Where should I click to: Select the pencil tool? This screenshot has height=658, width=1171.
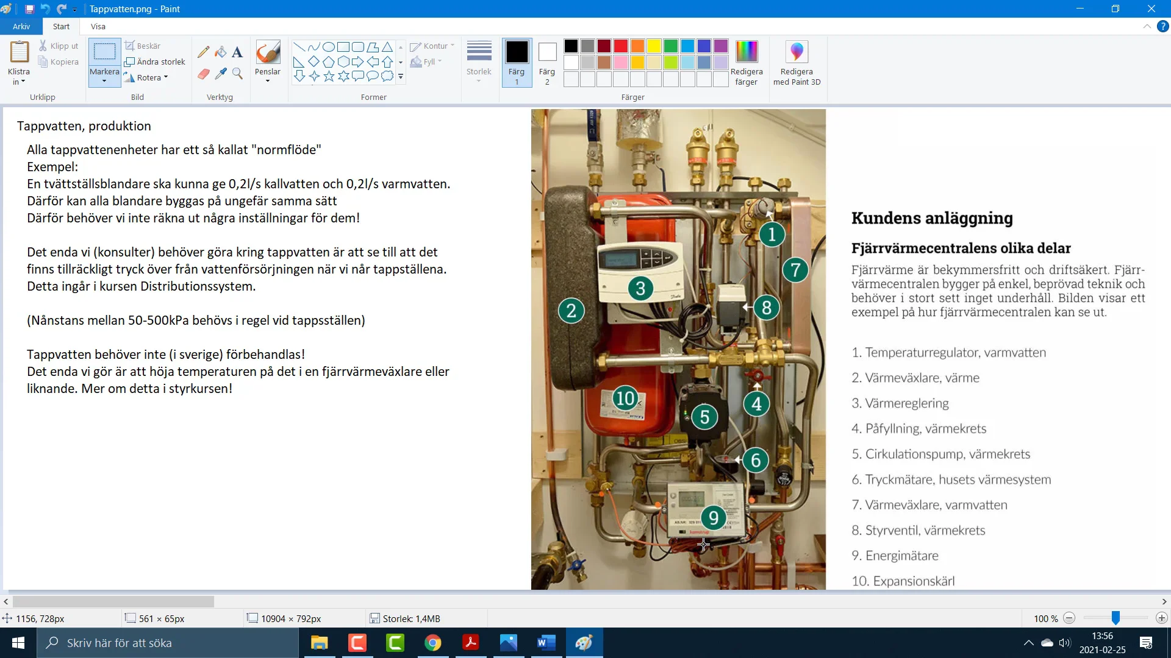point(203,52)
